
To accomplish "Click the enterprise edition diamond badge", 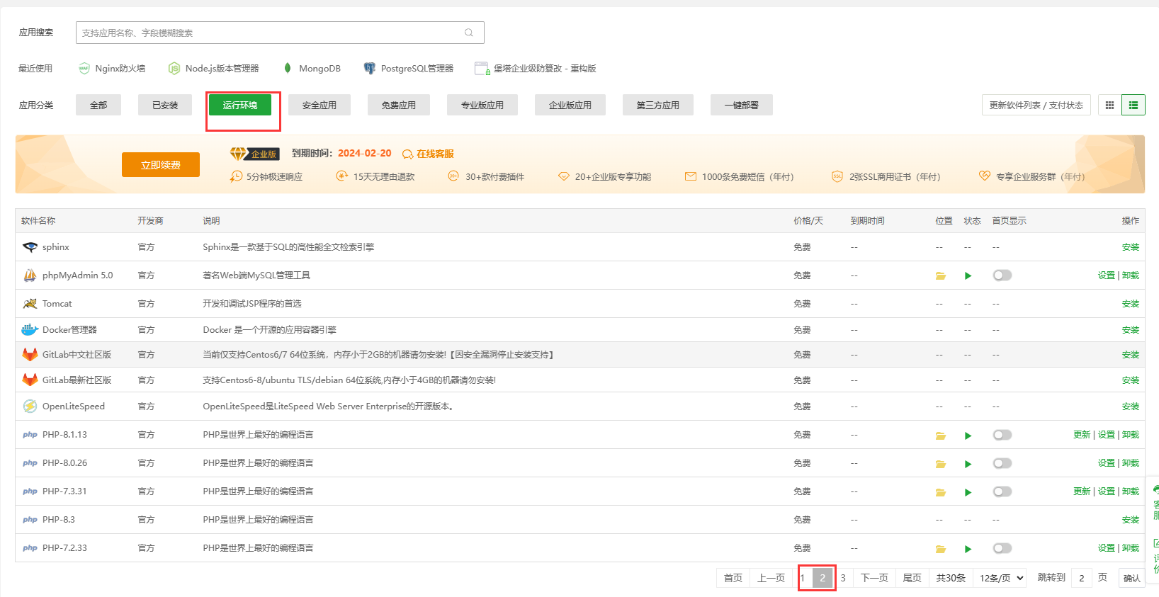I will coord(254,154).
